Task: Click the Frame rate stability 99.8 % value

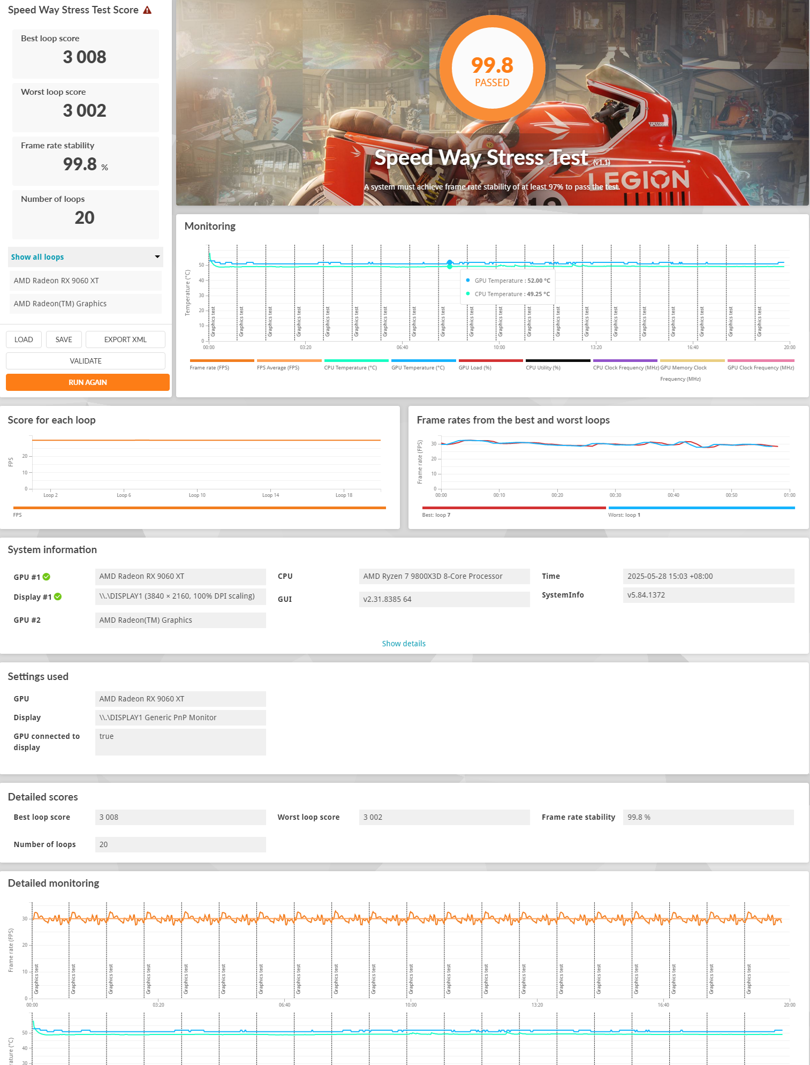Action: click(x=86, y=164)
